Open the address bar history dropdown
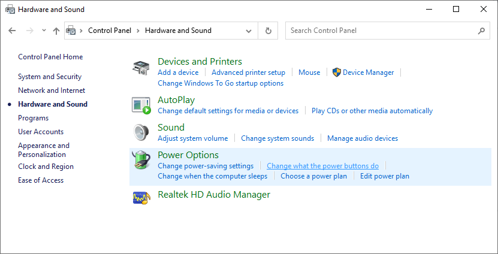Screen dimensions: 498x254 tap(249, 31)
